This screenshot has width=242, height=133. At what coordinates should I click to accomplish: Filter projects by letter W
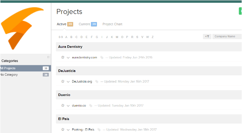point(147,37)
